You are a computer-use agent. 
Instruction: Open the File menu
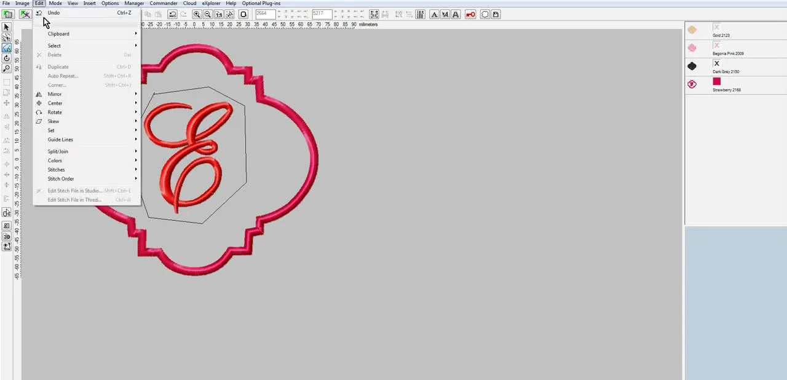(x=6, y=3)
